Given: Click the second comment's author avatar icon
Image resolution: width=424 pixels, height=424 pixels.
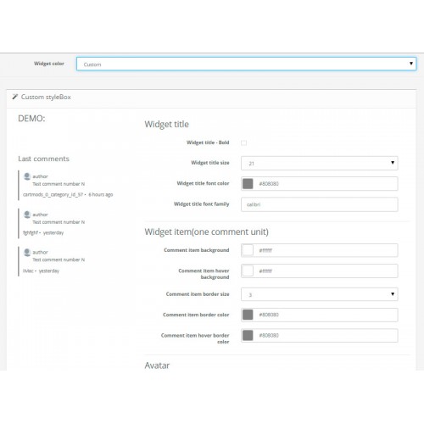Looking at the screenshot, I should click(27, 215).
